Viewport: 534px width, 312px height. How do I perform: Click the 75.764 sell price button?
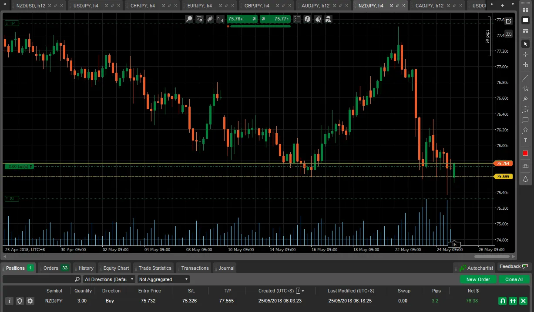coord(242,19)
